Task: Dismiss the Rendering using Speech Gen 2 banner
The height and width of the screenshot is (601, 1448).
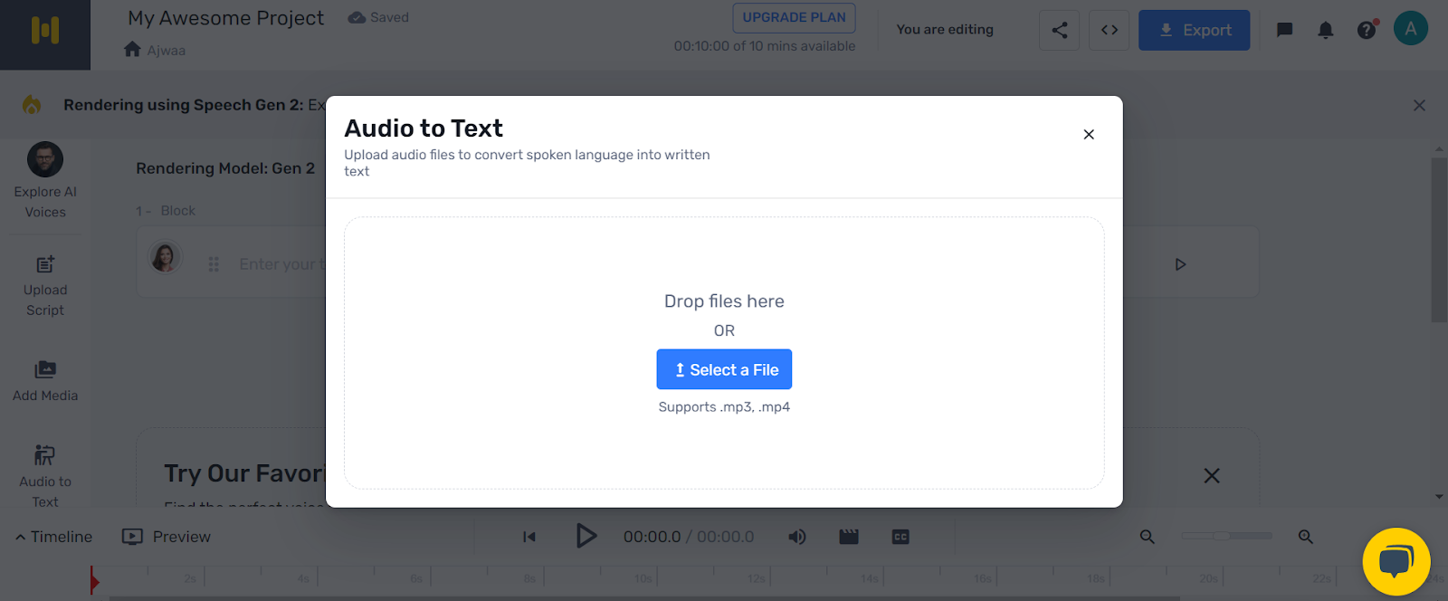Action: pos(1419,105)
